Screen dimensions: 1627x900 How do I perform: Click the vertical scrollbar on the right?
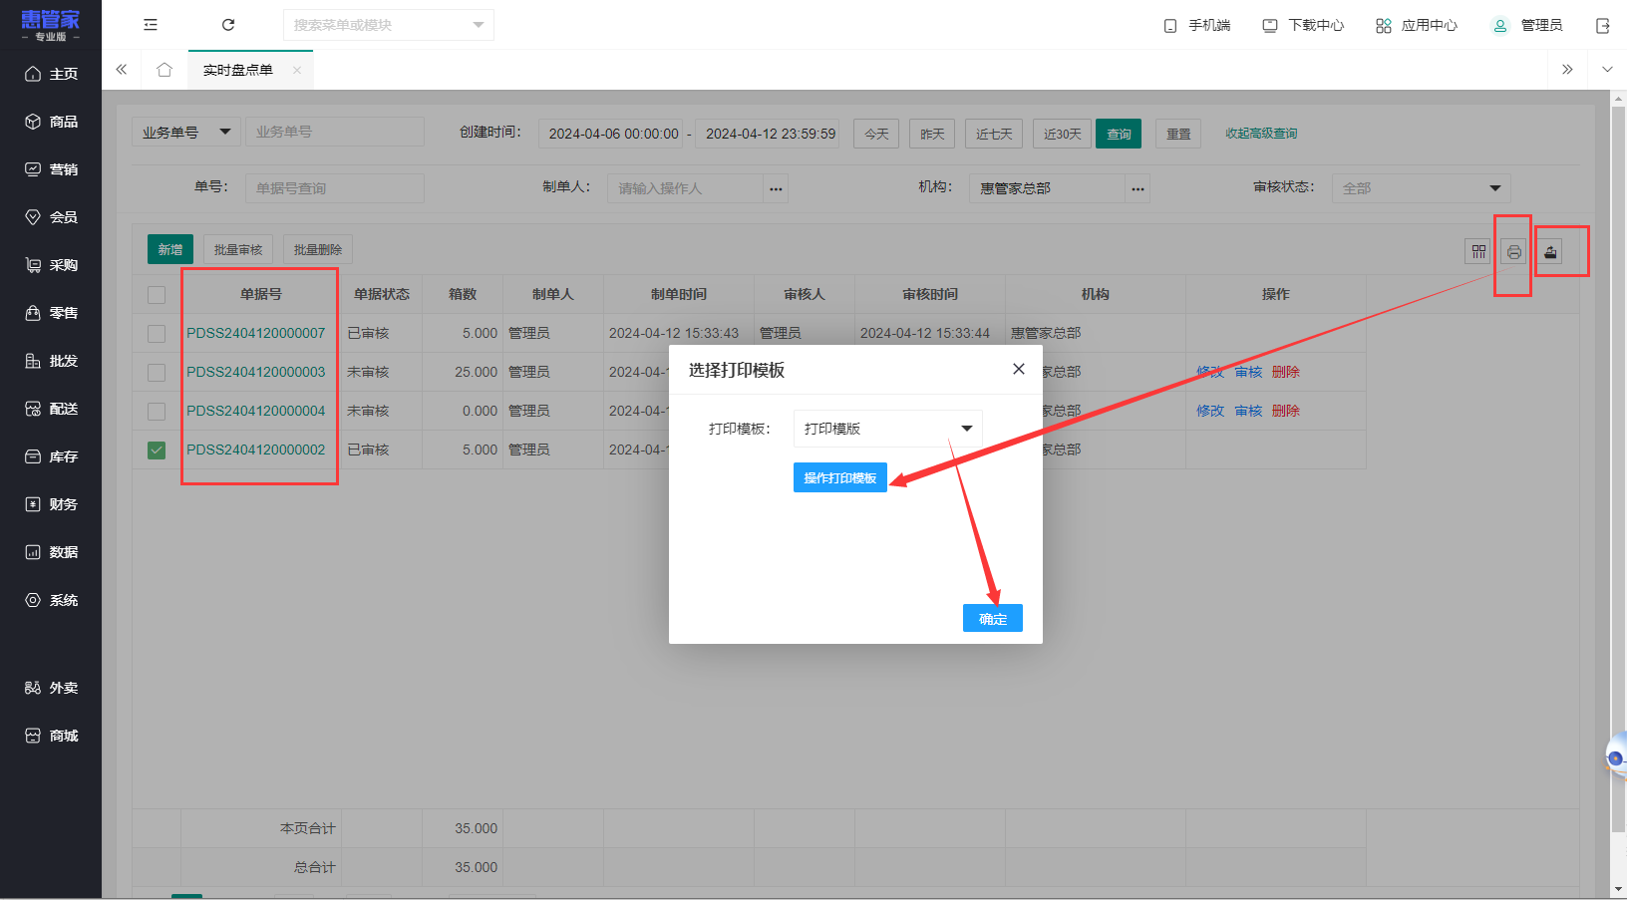point(1619,468)
